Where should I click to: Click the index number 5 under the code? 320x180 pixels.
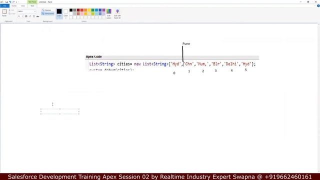pyautogui.click(x=245, y=70)
